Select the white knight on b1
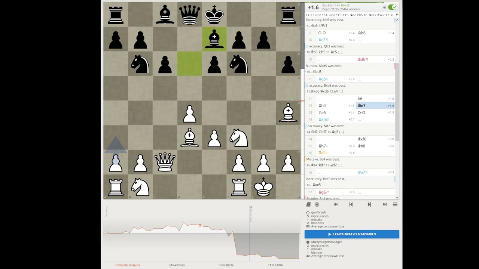The image size is (479, 269). click(140, 187)
